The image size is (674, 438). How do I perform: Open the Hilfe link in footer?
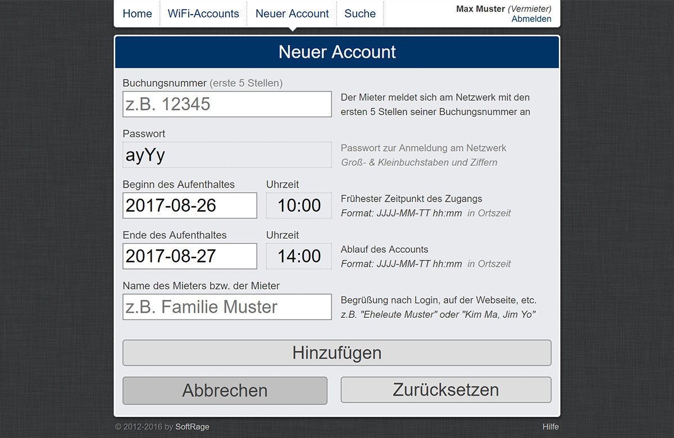tap(550, 427)
